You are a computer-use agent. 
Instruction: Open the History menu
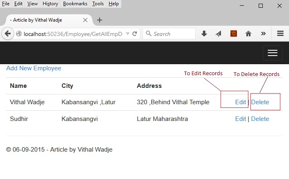[x=50, y=4]
